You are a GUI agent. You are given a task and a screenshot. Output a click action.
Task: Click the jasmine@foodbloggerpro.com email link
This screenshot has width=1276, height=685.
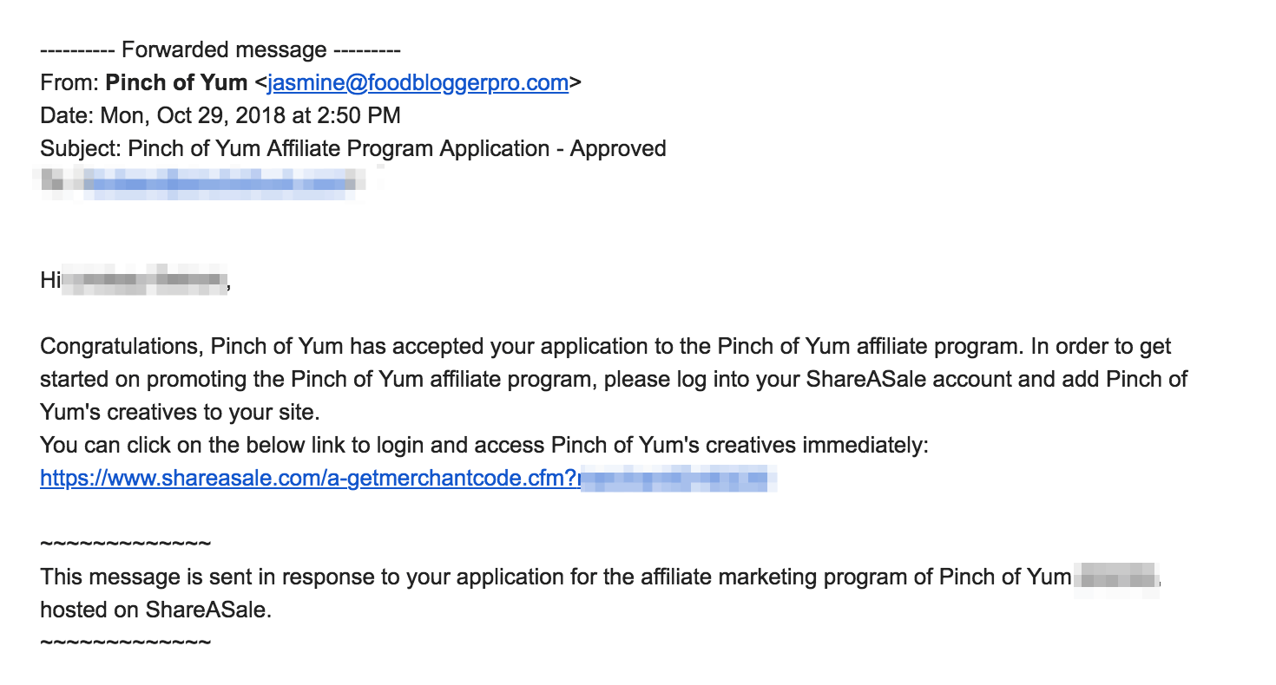(418, 83)
